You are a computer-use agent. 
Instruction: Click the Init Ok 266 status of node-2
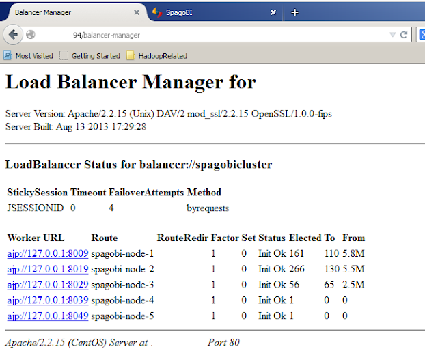282,269
